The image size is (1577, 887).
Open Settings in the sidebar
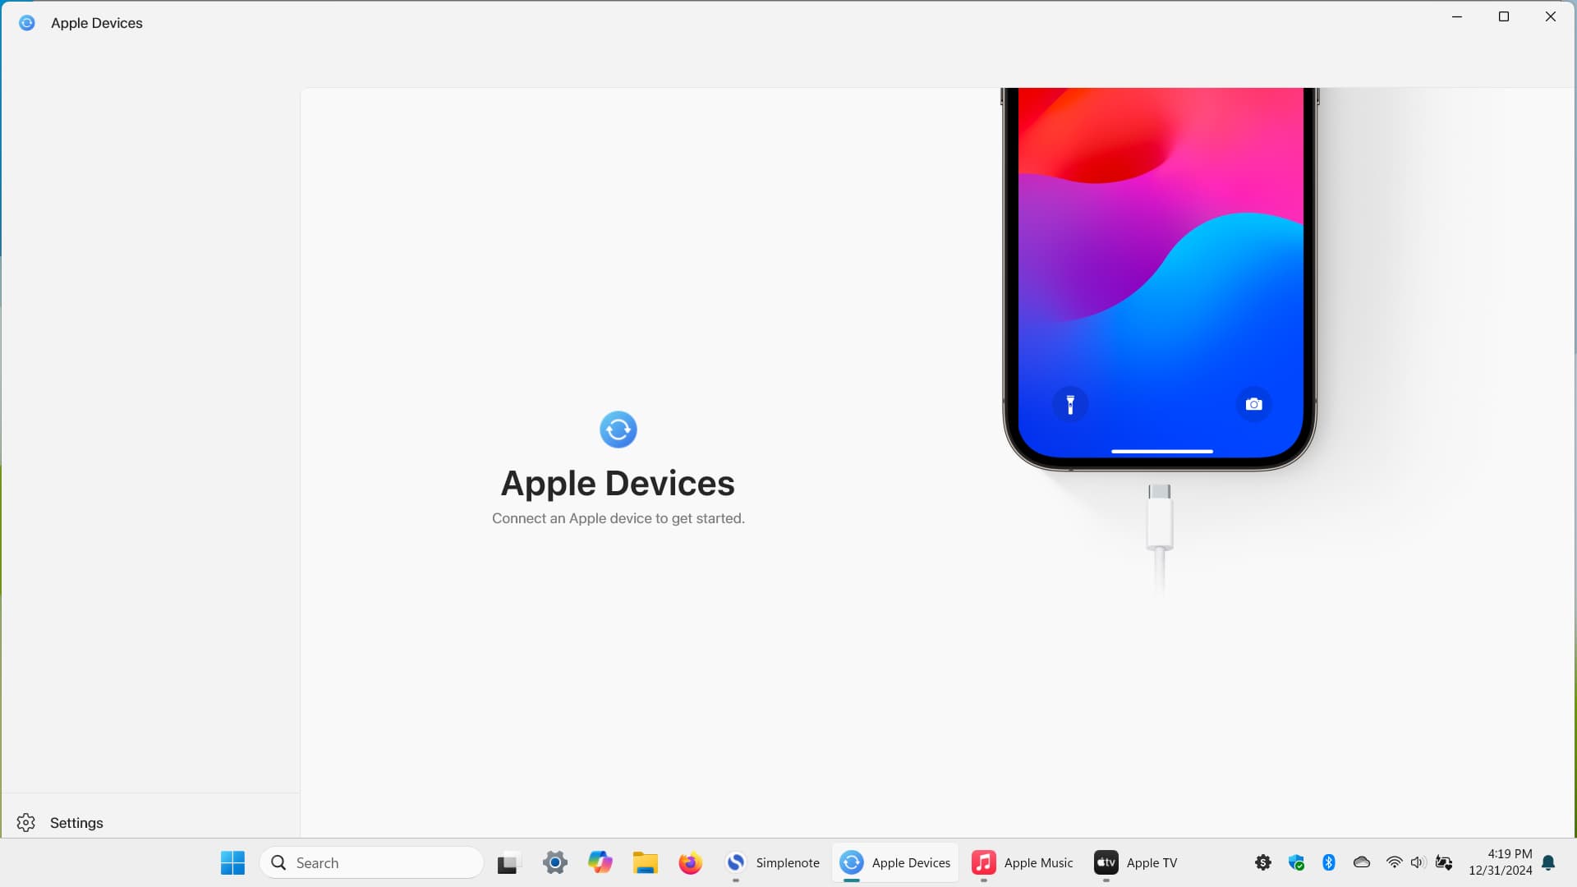click(x=150, y=822)
